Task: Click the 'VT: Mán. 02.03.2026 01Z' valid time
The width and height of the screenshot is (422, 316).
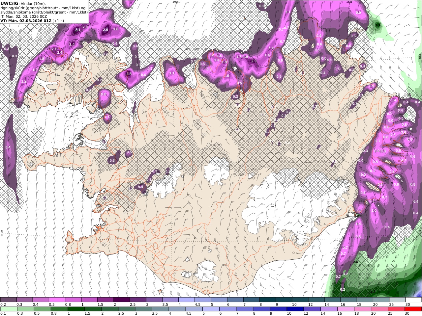Action: 26,20
